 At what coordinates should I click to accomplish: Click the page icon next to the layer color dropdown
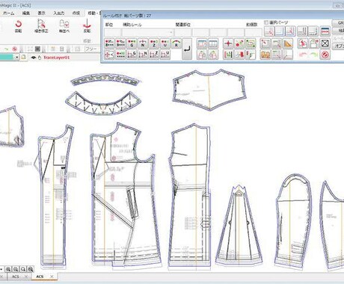[x=23, y=58]
